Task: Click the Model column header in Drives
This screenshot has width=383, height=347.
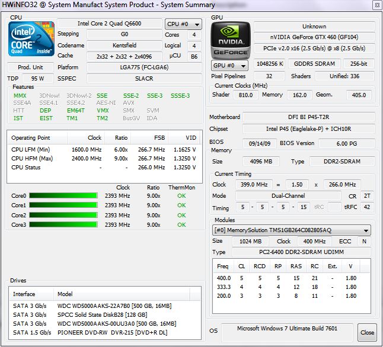Action: click(x=122, y=294)
